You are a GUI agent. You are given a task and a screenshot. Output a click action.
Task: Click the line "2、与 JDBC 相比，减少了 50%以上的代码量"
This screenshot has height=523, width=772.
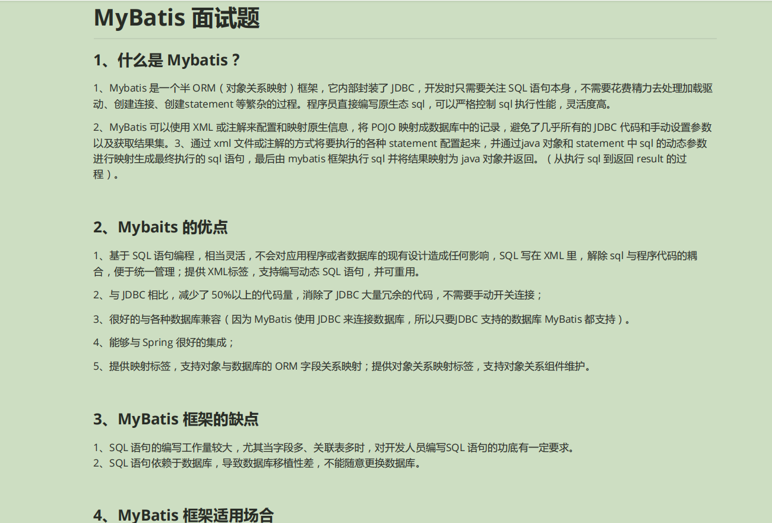pyautogui.click(x=318, y=295)
